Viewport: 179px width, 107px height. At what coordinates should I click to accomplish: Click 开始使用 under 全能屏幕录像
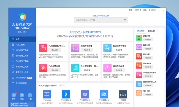(87, 50)
